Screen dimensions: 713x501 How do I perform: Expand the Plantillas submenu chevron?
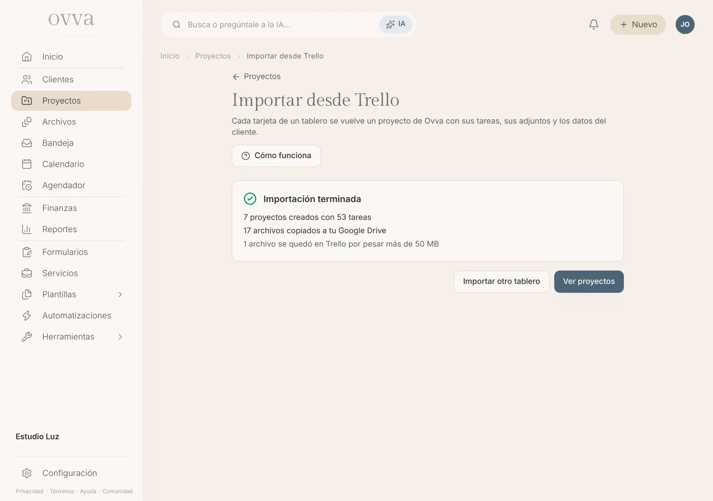tap(120, 294)
